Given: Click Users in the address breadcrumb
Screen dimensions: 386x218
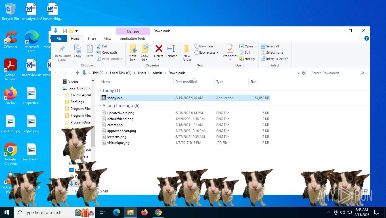Looking at the screenshot, I should coord(142,73).
